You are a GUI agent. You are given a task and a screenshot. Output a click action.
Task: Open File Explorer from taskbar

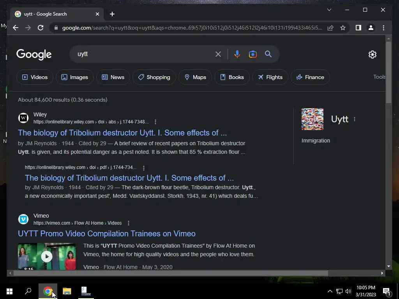point(67,291)
